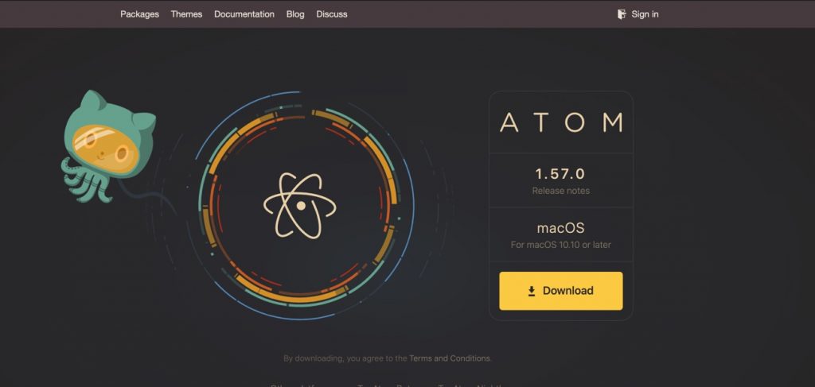Open the Discuss forum link

click(332, 14)
